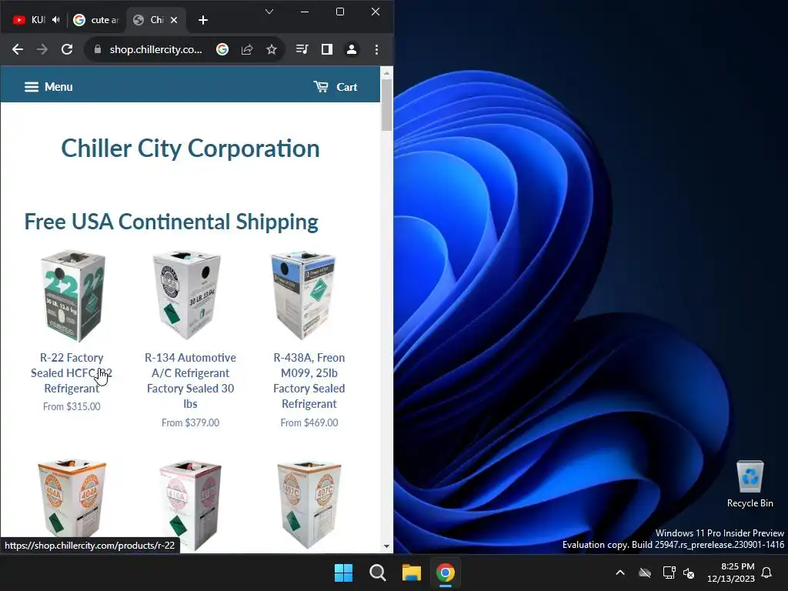
Task: Open the 410A canister product image
Action: click(191, 504)
